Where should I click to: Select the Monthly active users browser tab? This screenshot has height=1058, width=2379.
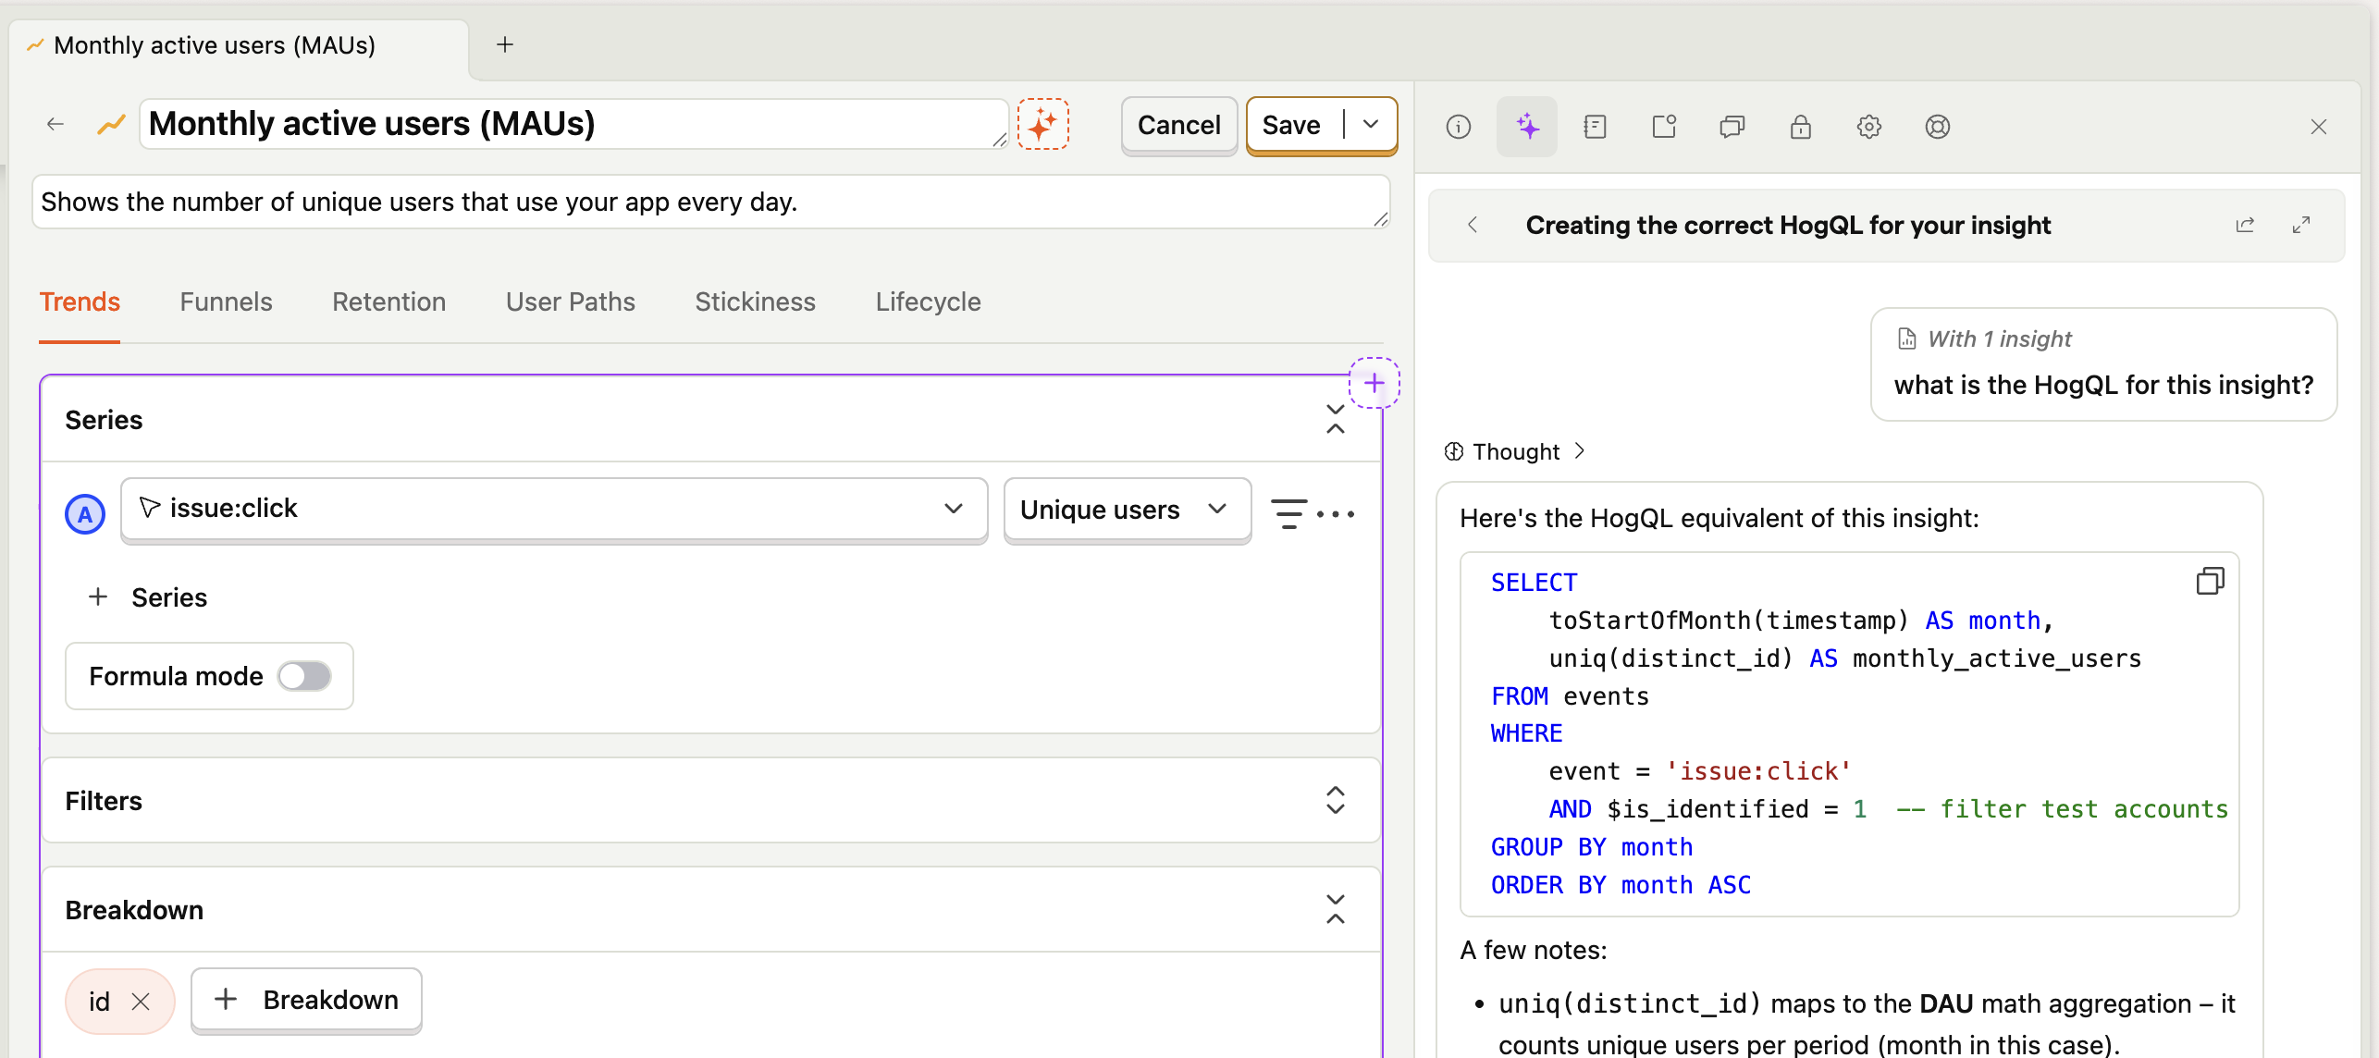(239, 46)
